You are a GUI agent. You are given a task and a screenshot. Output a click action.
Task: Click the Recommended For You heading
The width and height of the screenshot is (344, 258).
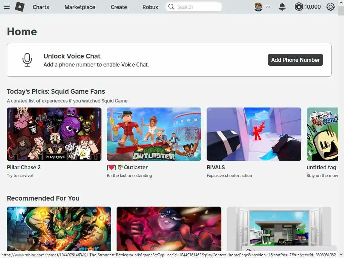[43, 198]
